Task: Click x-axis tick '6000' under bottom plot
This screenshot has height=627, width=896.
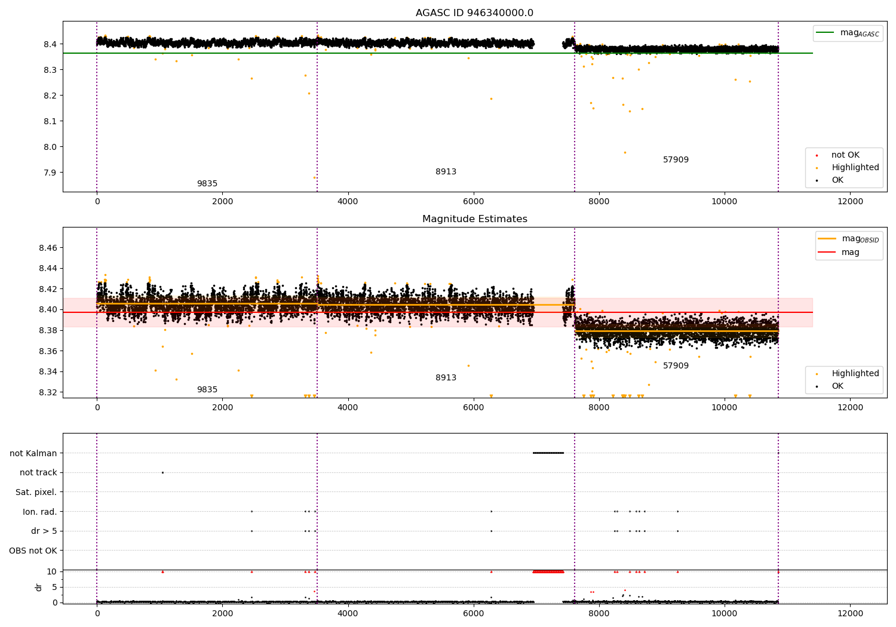Action: point(474,613)
